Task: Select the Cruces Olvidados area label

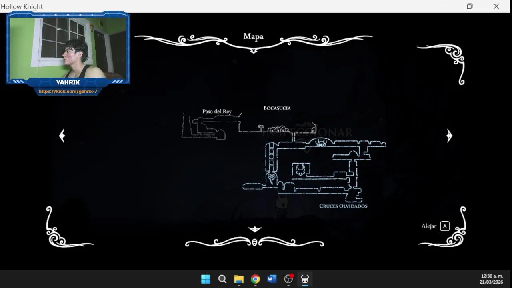Action: coord(343,206)
